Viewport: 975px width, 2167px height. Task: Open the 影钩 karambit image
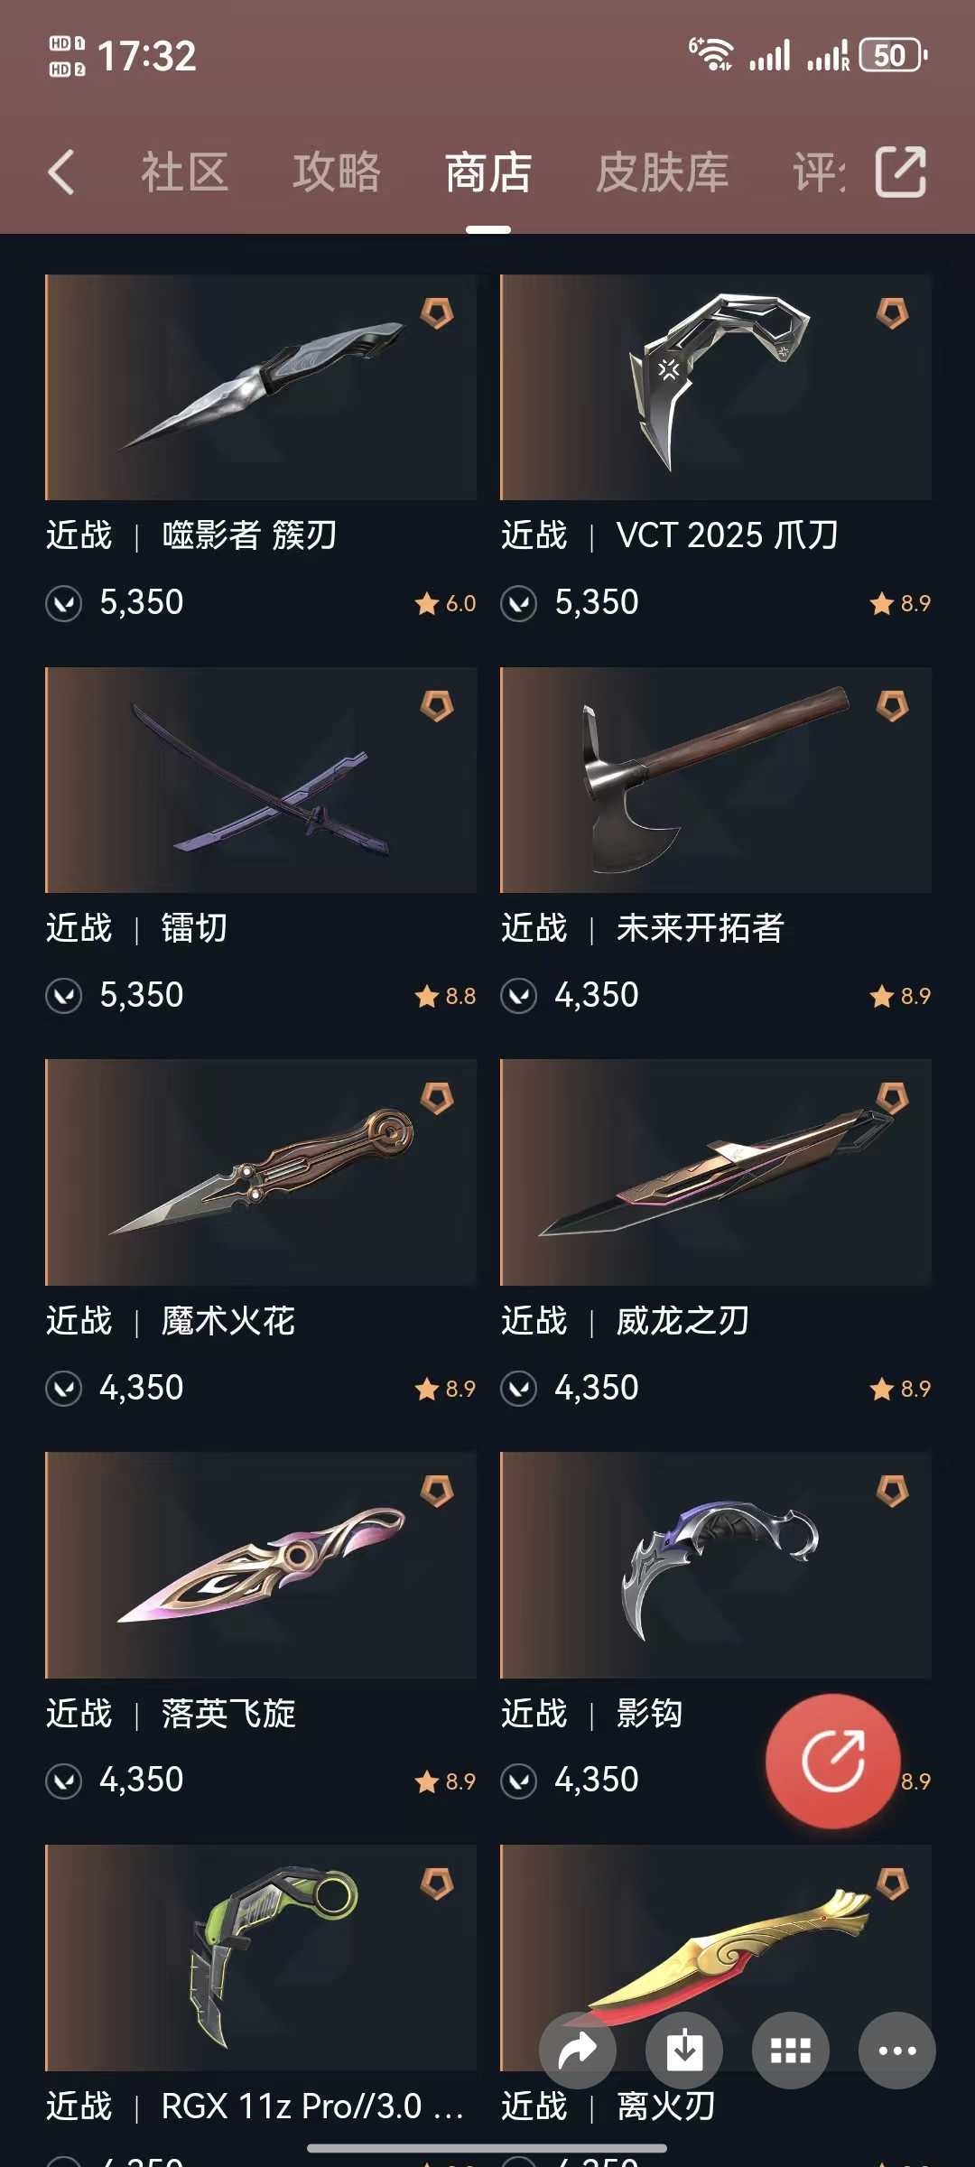coord(716,1565)
